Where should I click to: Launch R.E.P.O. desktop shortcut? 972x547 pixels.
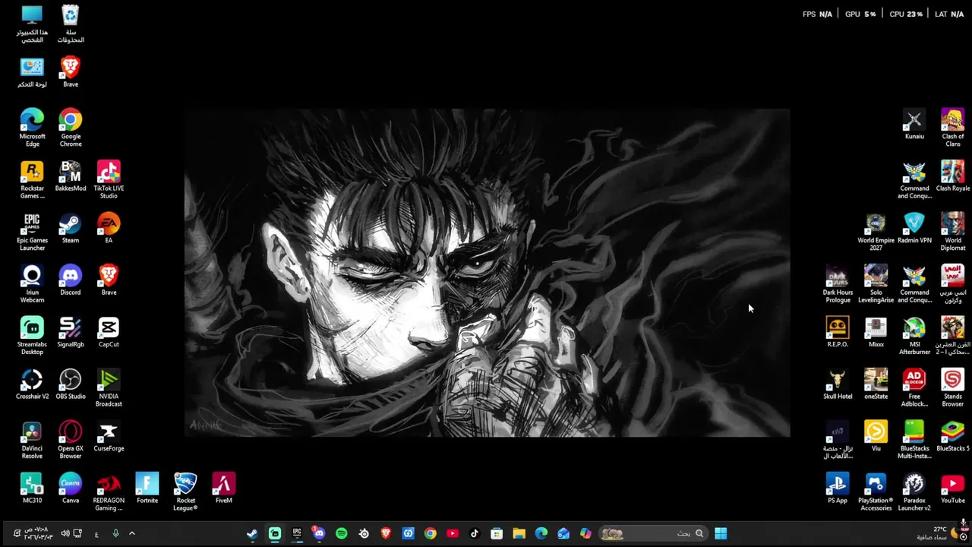pyautogui.click(x=838, y=332)
